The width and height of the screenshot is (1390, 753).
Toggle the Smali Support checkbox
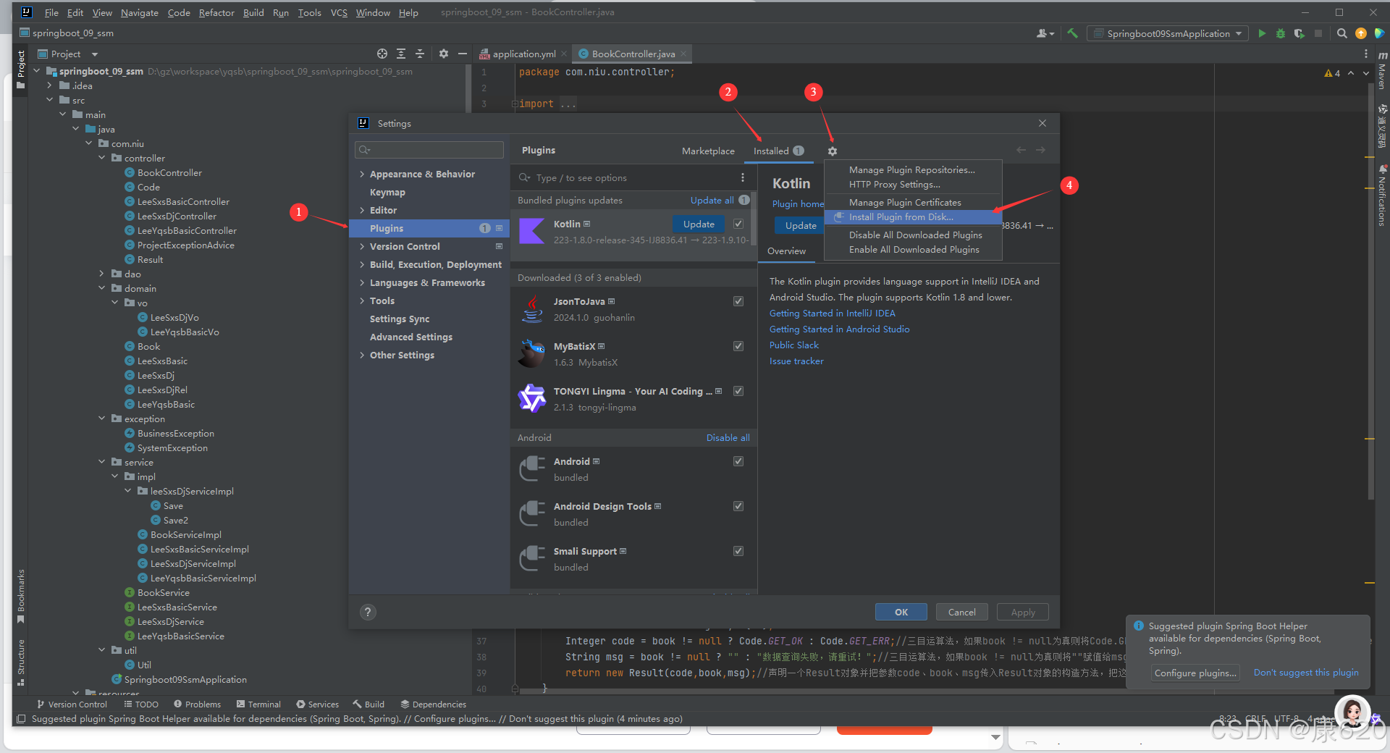738,551
